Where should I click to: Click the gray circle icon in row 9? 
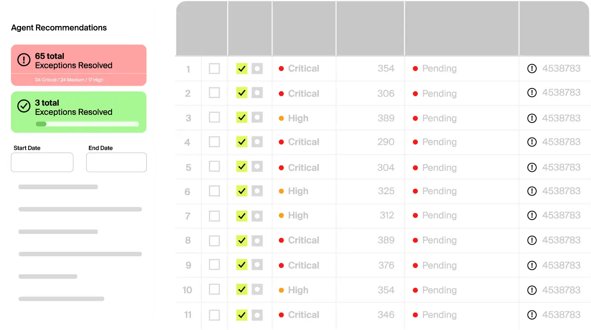[x=257, y=265]
